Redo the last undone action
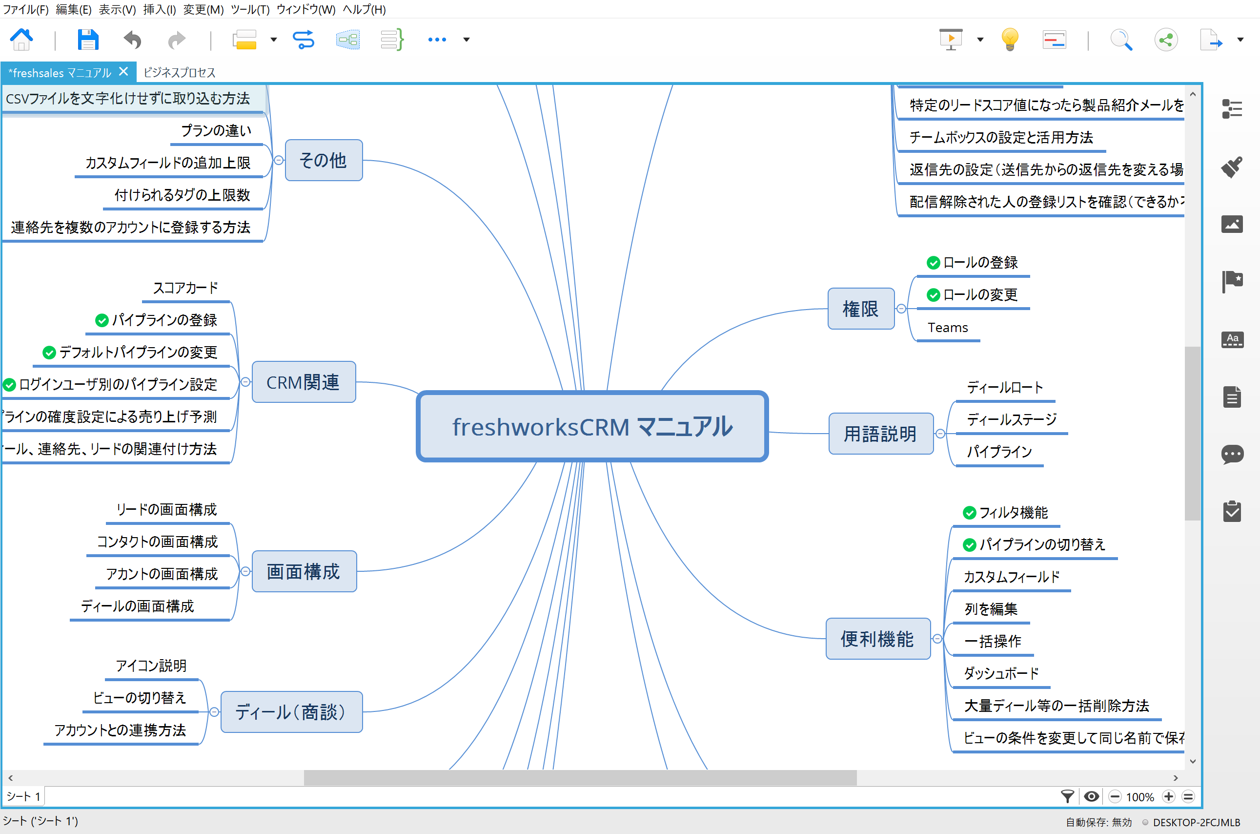This screenshot has width=1260, height=834. [177, 40]
